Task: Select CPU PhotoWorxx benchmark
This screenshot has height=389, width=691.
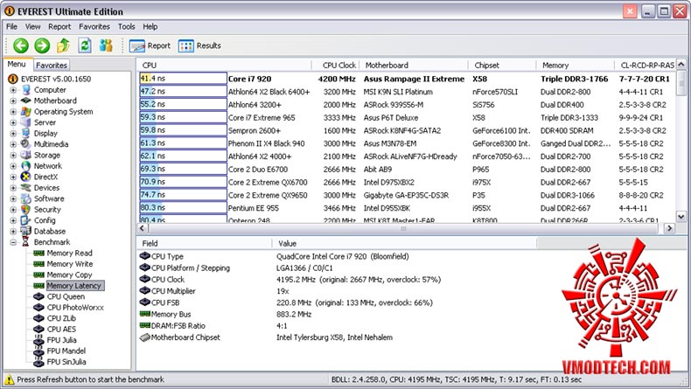Action: point(75,308)
